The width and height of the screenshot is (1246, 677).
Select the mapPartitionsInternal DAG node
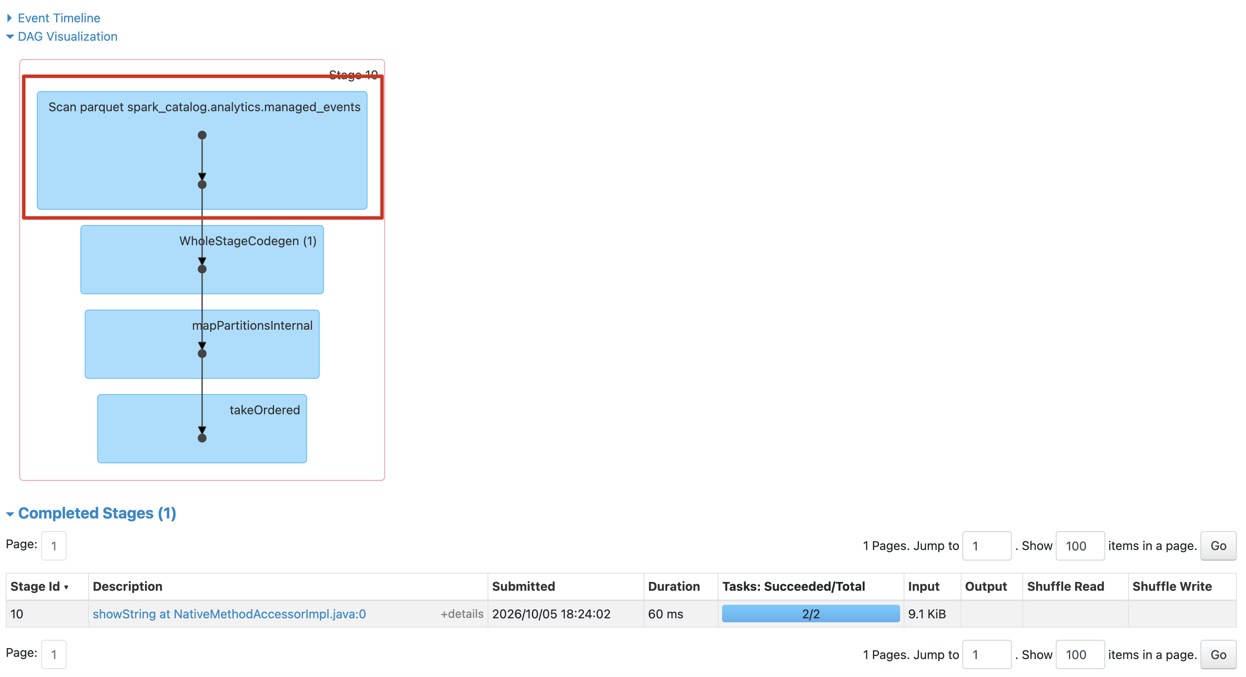(x=202, y=344)
